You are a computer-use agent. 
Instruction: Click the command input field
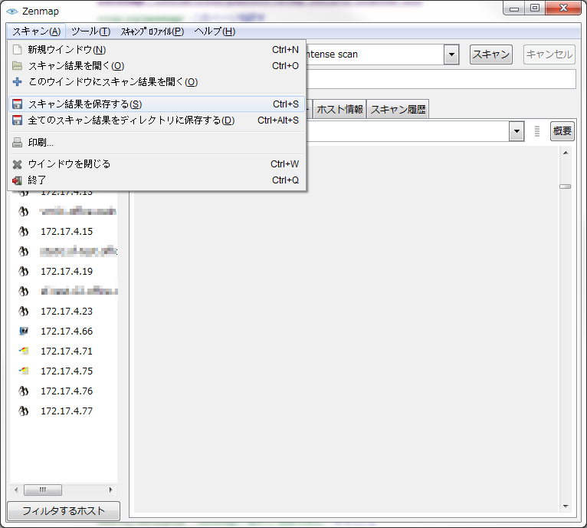pyautogui.click(x=441, y=79)
